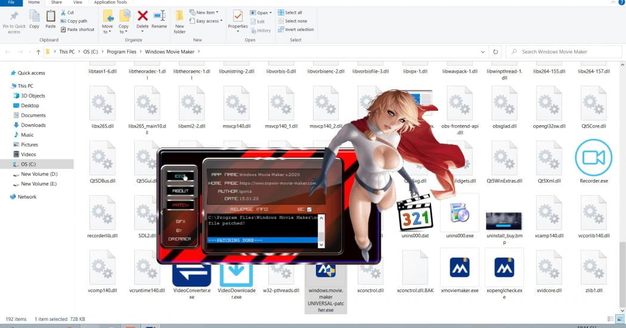Open the address bar history dropdown

click(x=483, y=51)
